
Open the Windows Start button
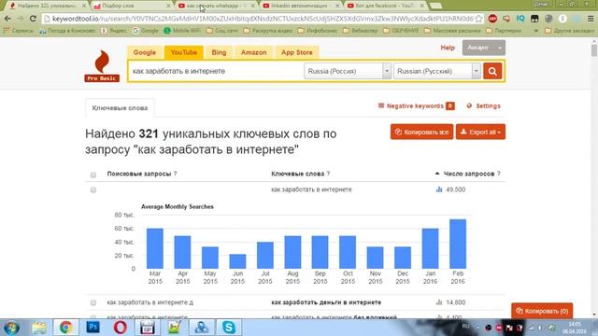click(x=11, y=328)
